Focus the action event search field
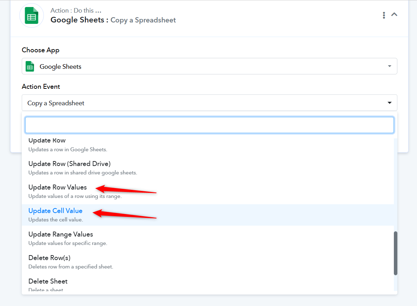This screenshot has height=306, width=417. click(x=209, y=125)
